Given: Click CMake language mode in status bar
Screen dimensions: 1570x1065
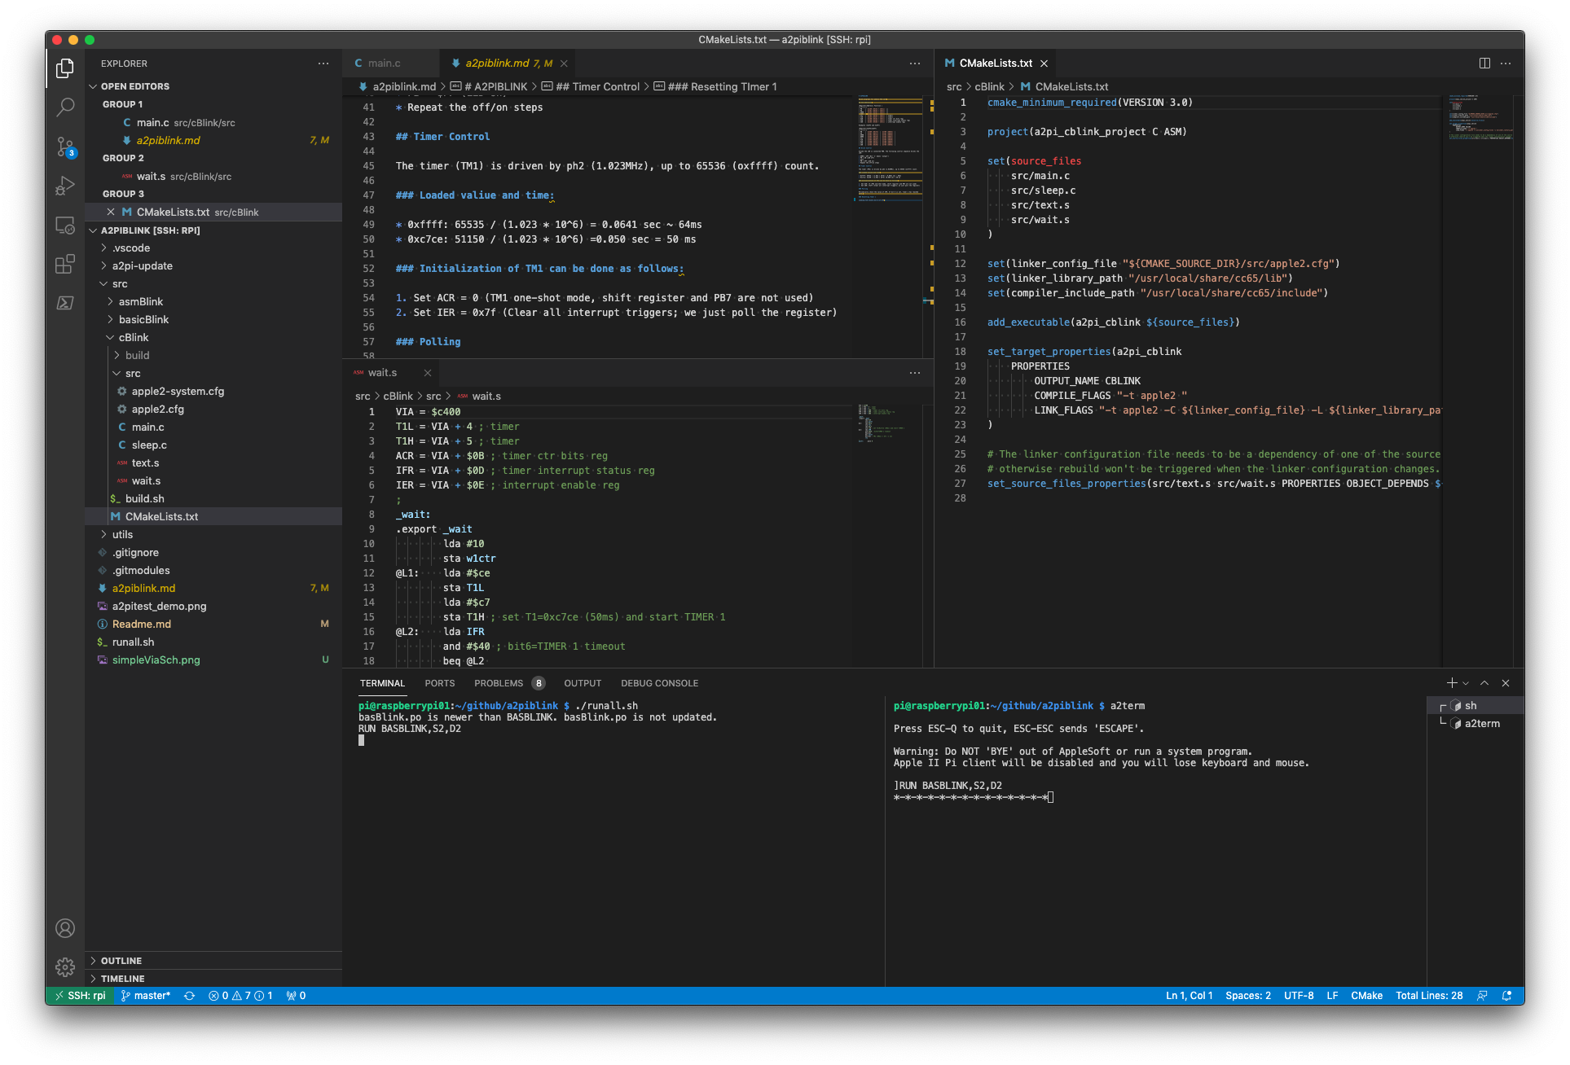Looking at the screenshot, I should point(1366,996).
